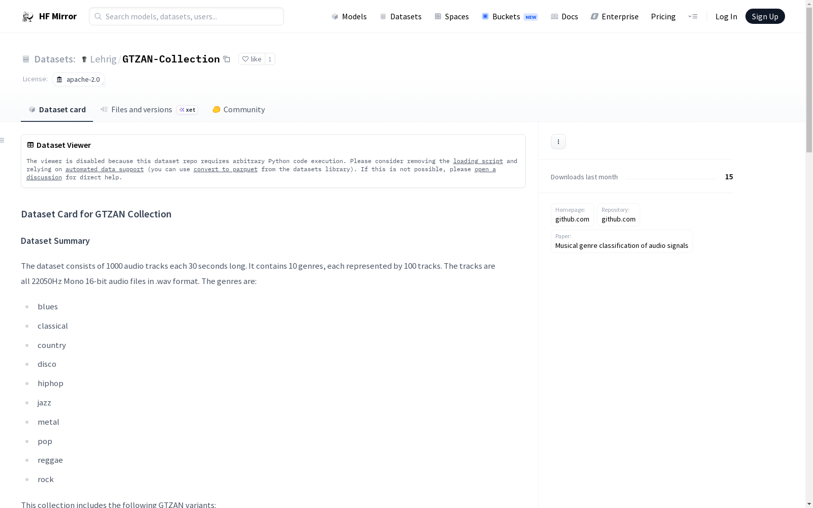
Task: Click the classical genre list item
Action: (53, 326)
